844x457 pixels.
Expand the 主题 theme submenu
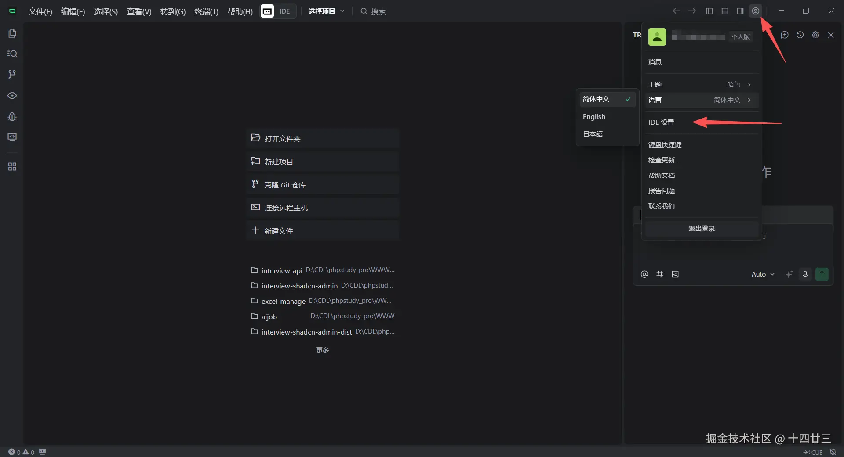pos(702,84)
